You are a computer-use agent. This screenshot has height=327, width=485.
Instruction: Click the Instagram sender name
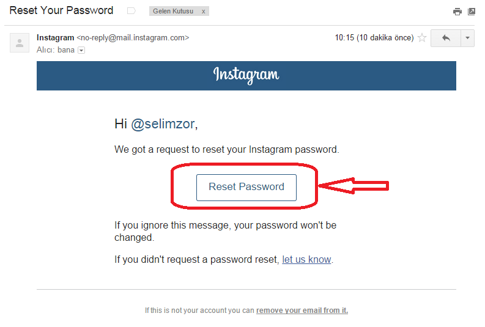(55, 38)
